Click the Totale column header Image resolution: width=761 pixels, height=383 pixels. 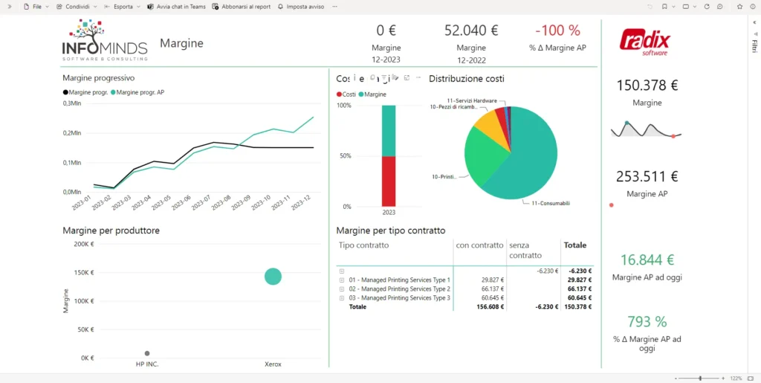pos(574,245)
